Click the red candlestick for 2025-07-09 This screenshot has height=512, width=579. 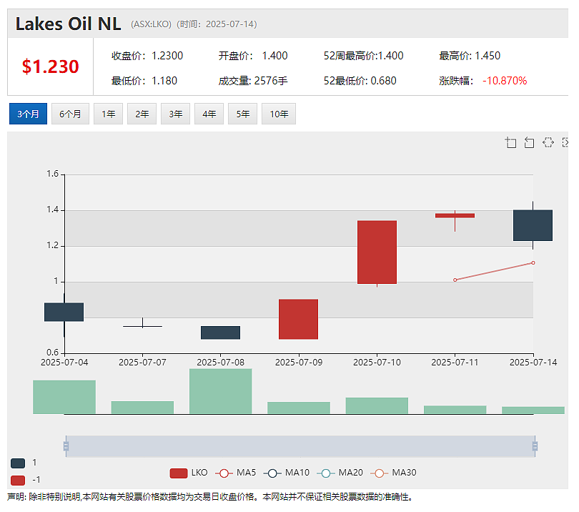click(298, 319)
